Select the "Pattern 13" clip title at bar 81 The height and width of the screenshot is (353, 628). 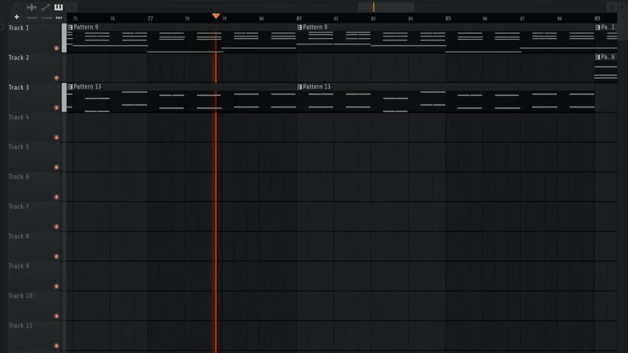tap(316, 87)
